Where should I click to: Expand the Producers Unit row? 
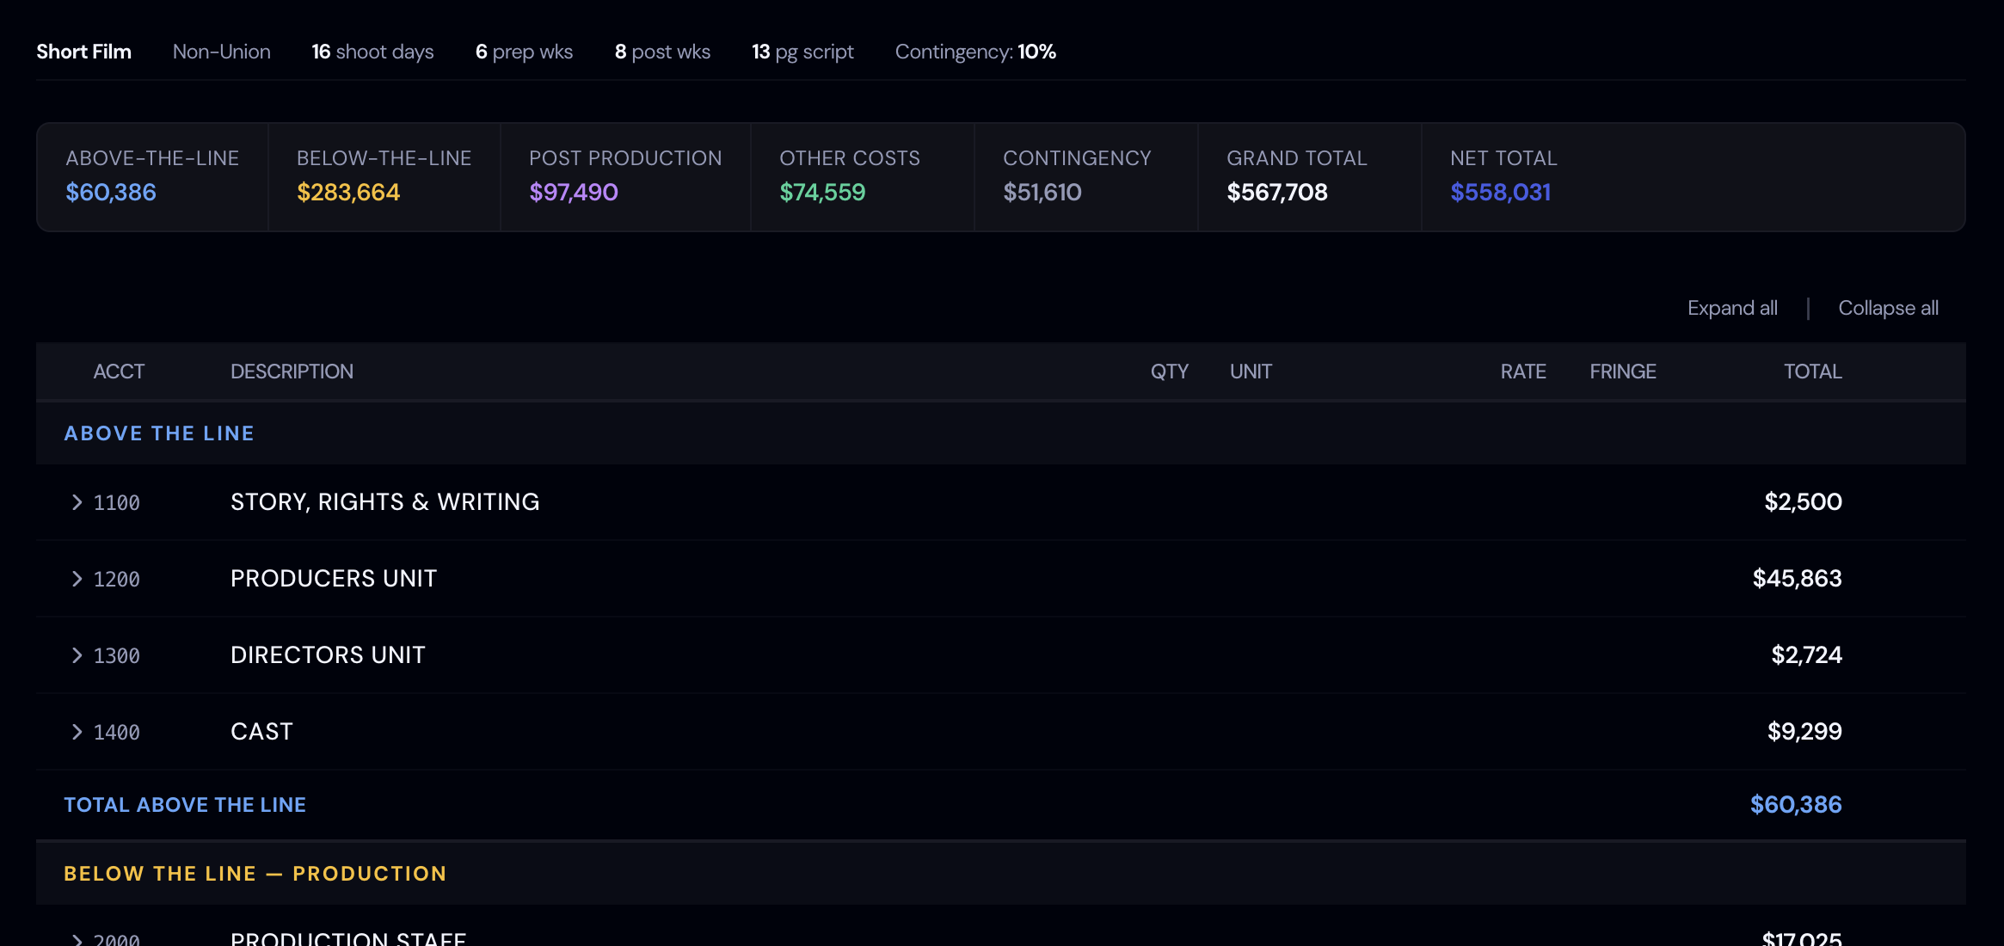[77, 579]
